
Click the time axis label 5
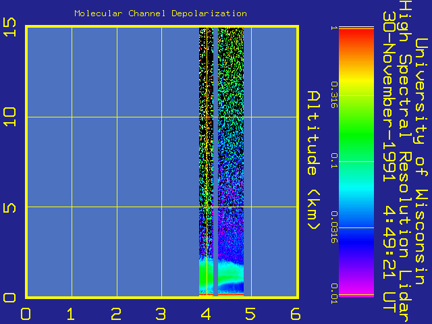point(250,314)
